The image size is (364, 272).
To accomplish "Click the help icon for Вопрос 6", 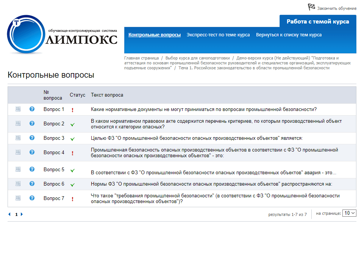I will click(32, 184).
